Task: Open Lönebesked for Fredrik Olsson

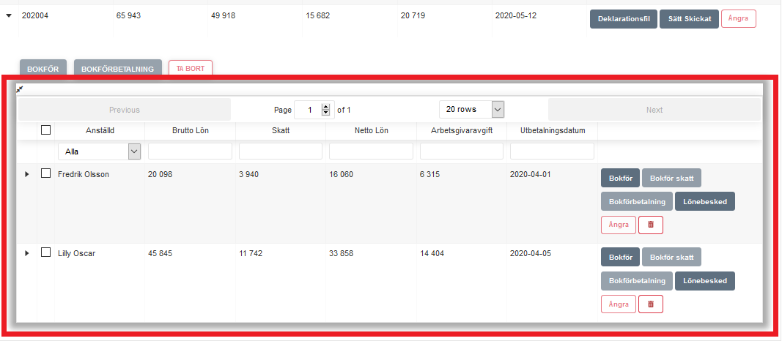Action: point(704,201)
